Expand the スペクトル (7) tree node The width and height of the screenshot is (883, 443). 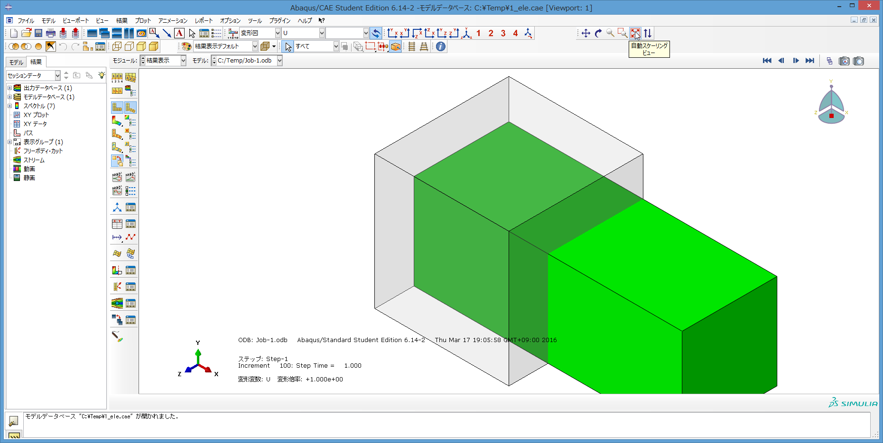[9, 106]
